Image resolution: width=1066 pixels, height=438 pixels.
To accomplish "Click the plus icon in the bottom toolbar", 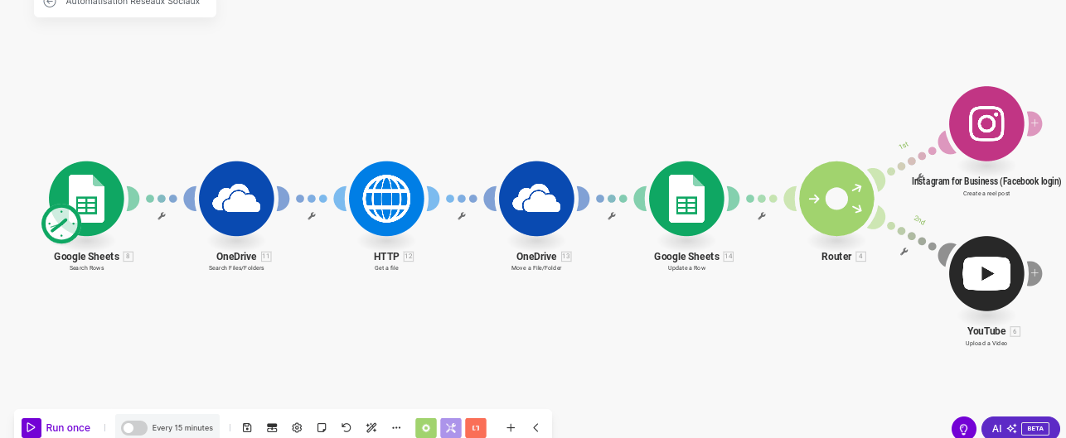I will point(511,427).
